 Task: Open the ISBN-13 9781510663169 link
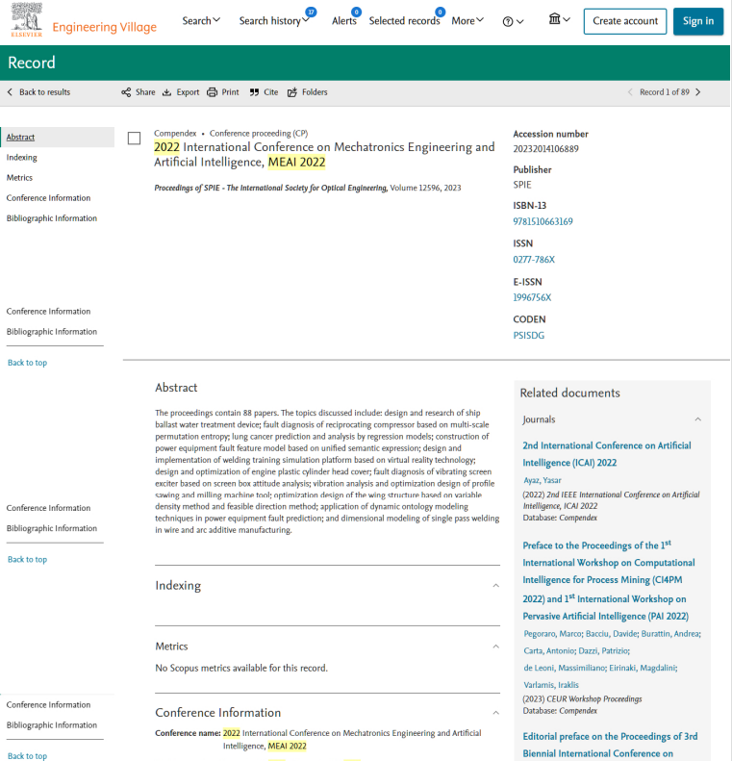(543, 221)
